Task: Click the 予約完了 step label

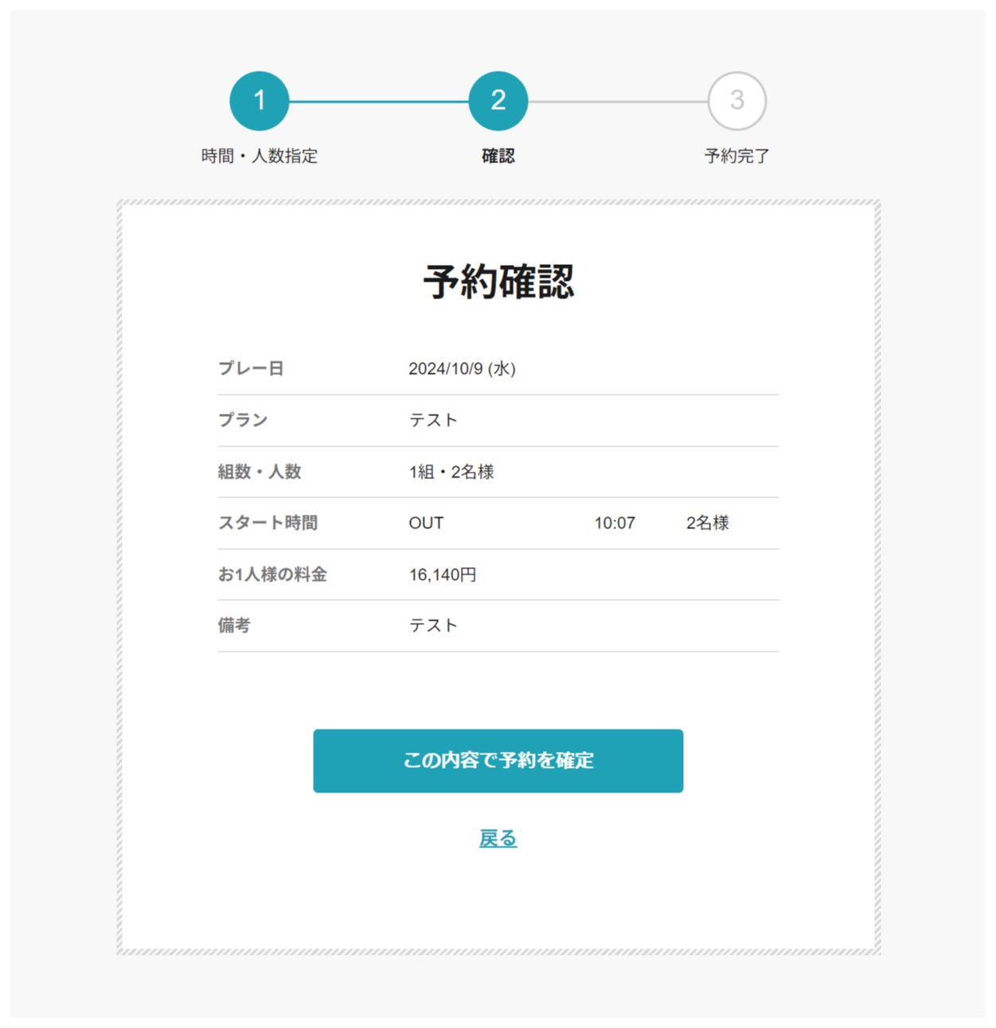Action: tap(736, 156)
